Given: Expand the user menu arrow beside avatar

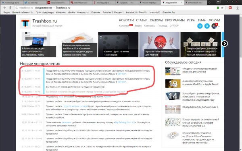Looking at the screenshot, I should tap(219, 26).
